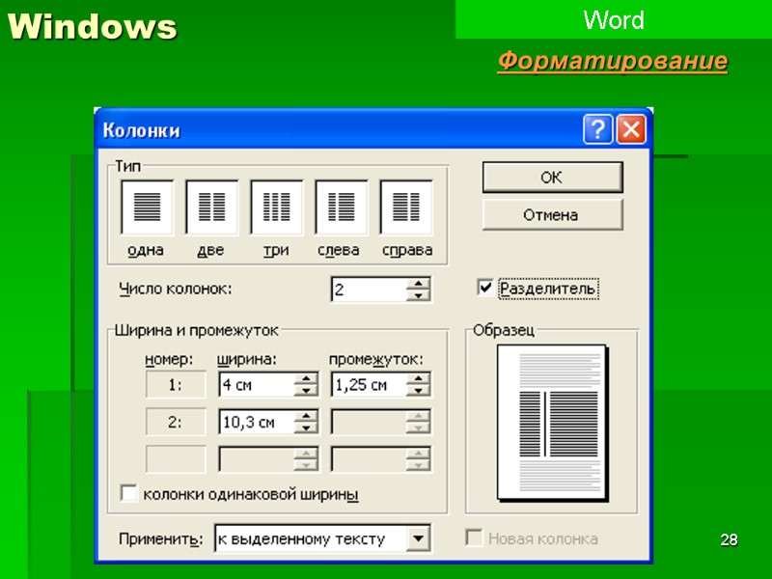Confirm with the OK button
This screenshot has width=772, height=579.
(552, 178)
